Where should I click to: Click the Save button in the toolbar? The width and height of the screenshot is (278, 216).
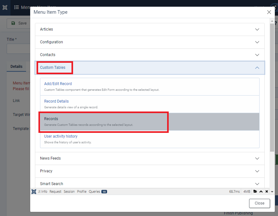pos(19,23)
